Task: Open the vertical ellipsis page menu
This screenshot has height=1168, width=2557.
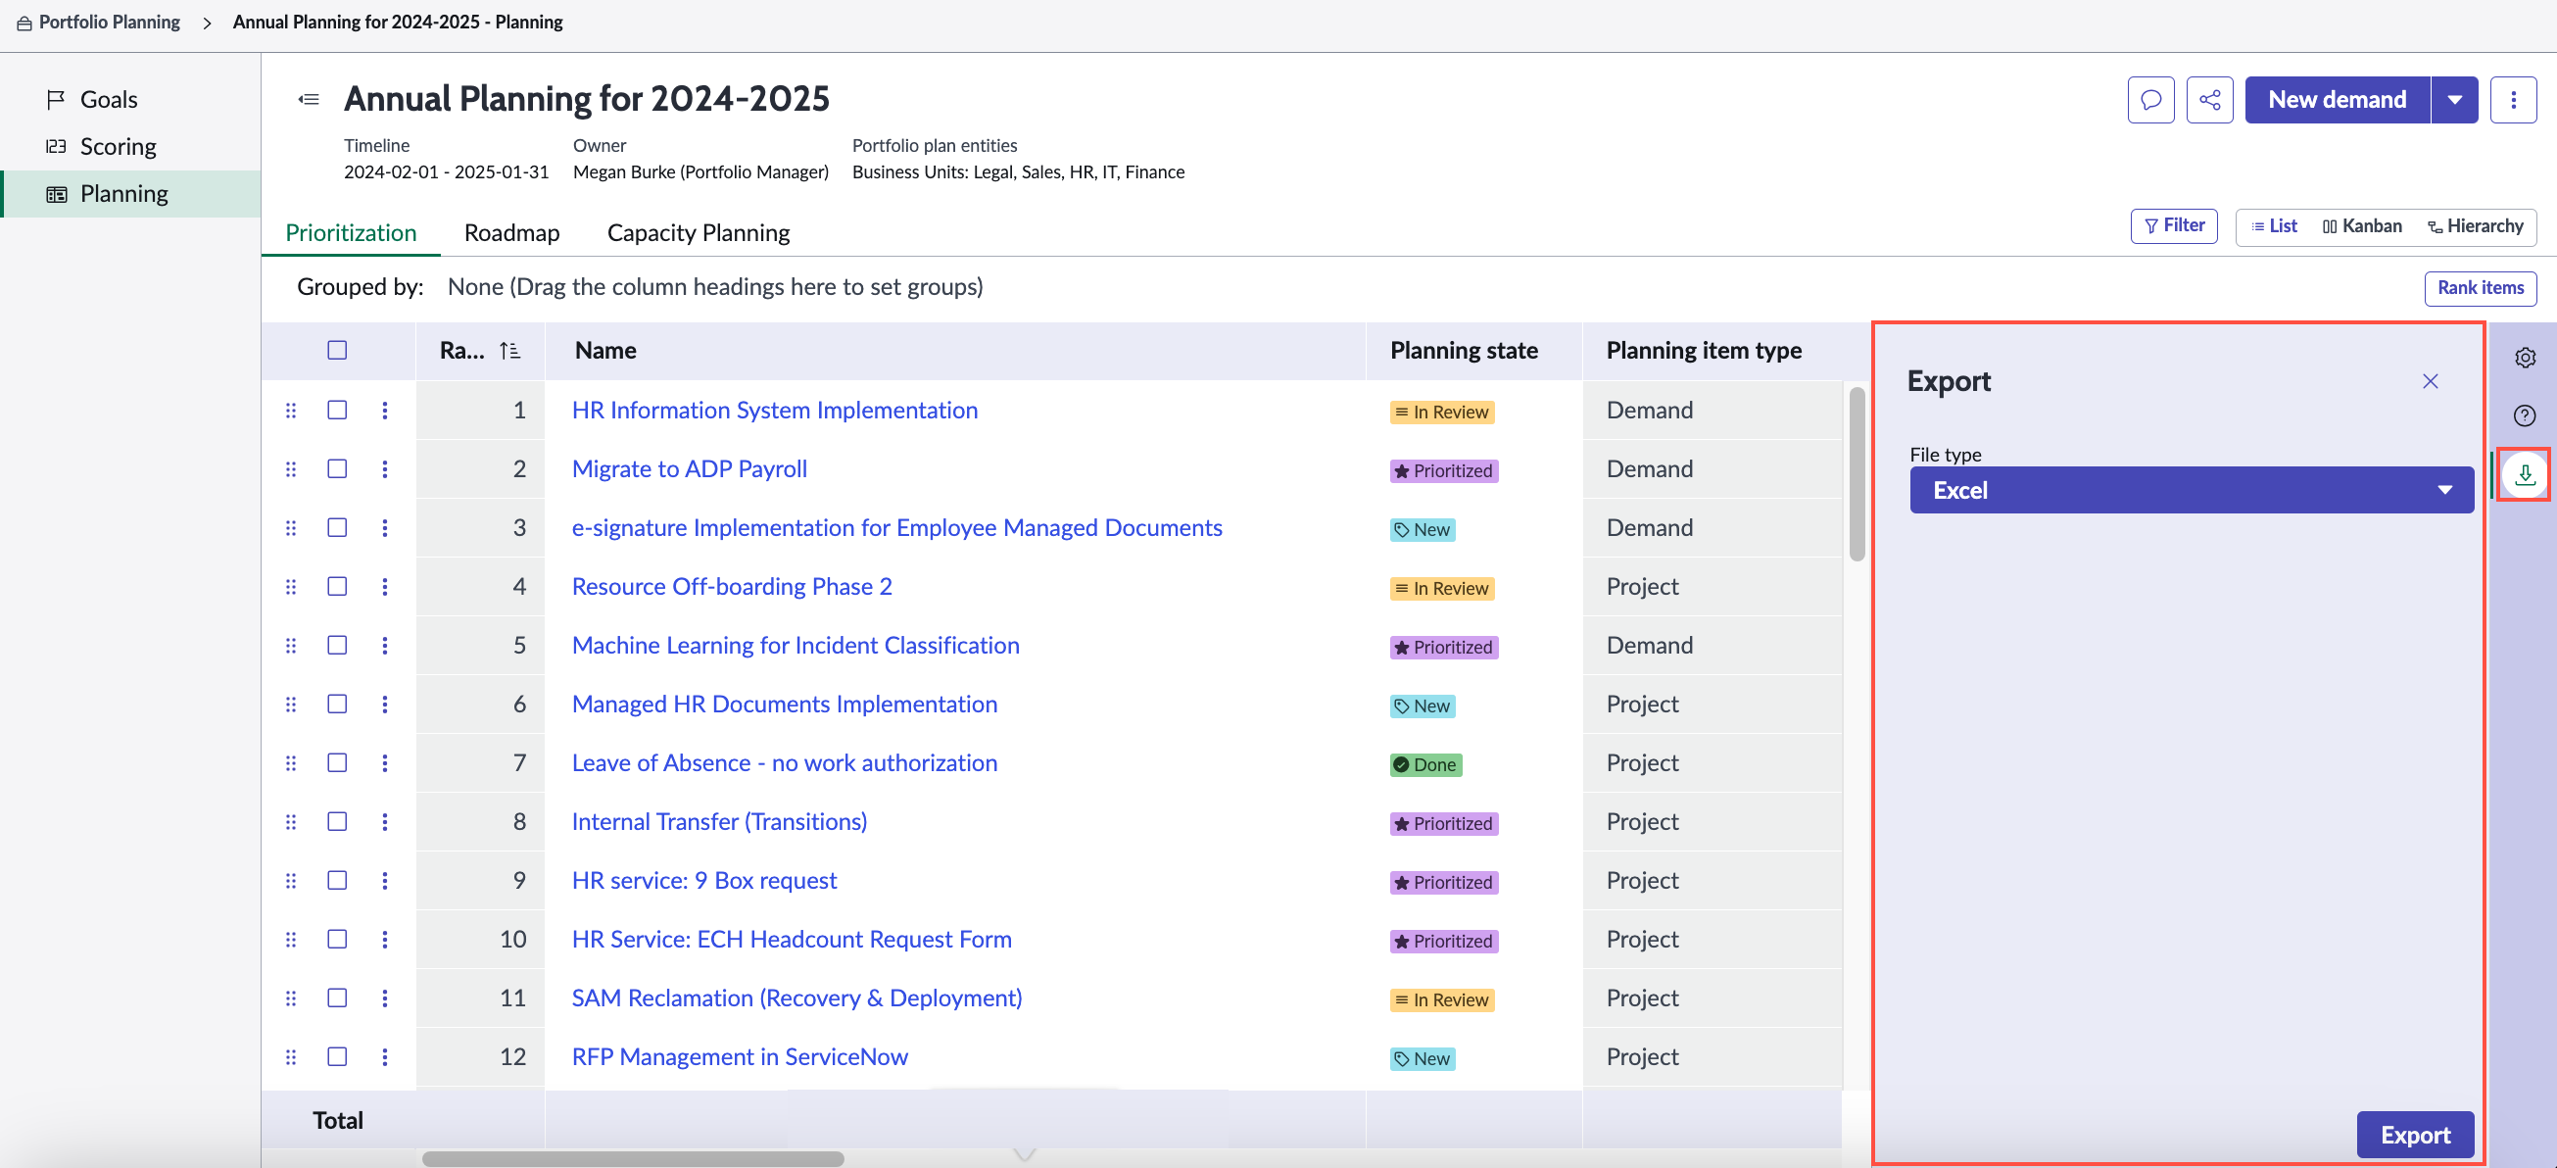Action: click(2512, 99)
